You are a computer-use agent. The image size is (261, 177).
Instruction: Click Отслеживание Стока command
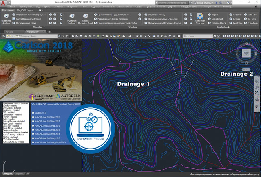(x=24, y=23)
